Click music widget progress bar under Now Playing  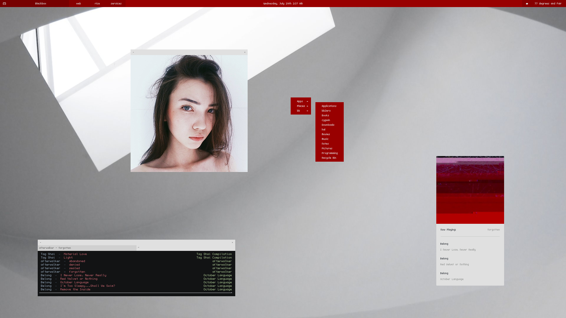pos(470,236)
